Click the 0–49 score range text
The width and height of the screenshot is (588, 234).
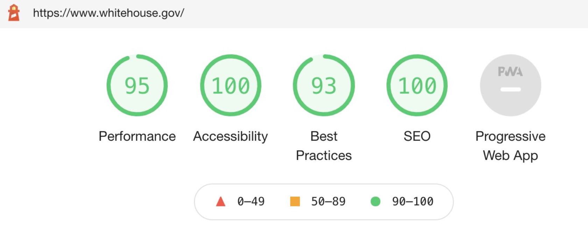pyautogui.click(x=251, y=202)
